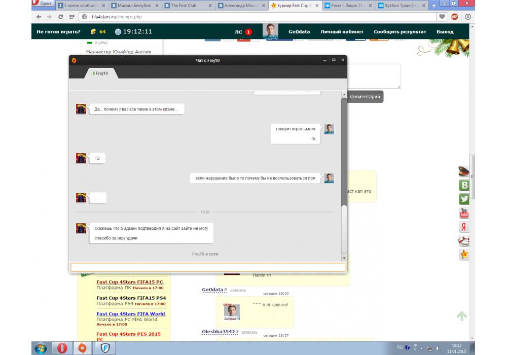The image size is (507, 355).
Task: Focus the chat message input field
Action: [x=208, y=267]
